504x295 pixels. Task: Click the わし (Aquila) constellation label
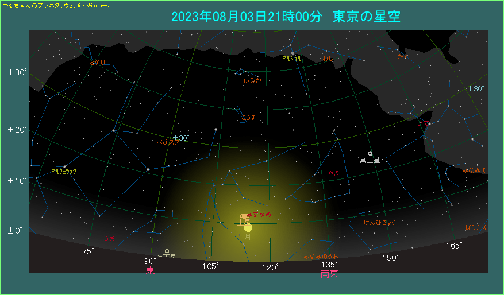328,58
